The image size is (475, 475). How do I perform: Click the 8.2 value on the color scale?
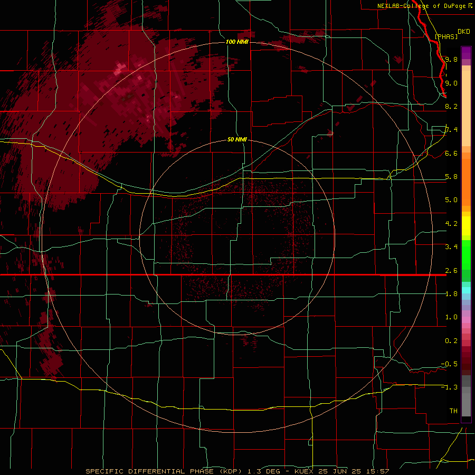pos(451,106)
